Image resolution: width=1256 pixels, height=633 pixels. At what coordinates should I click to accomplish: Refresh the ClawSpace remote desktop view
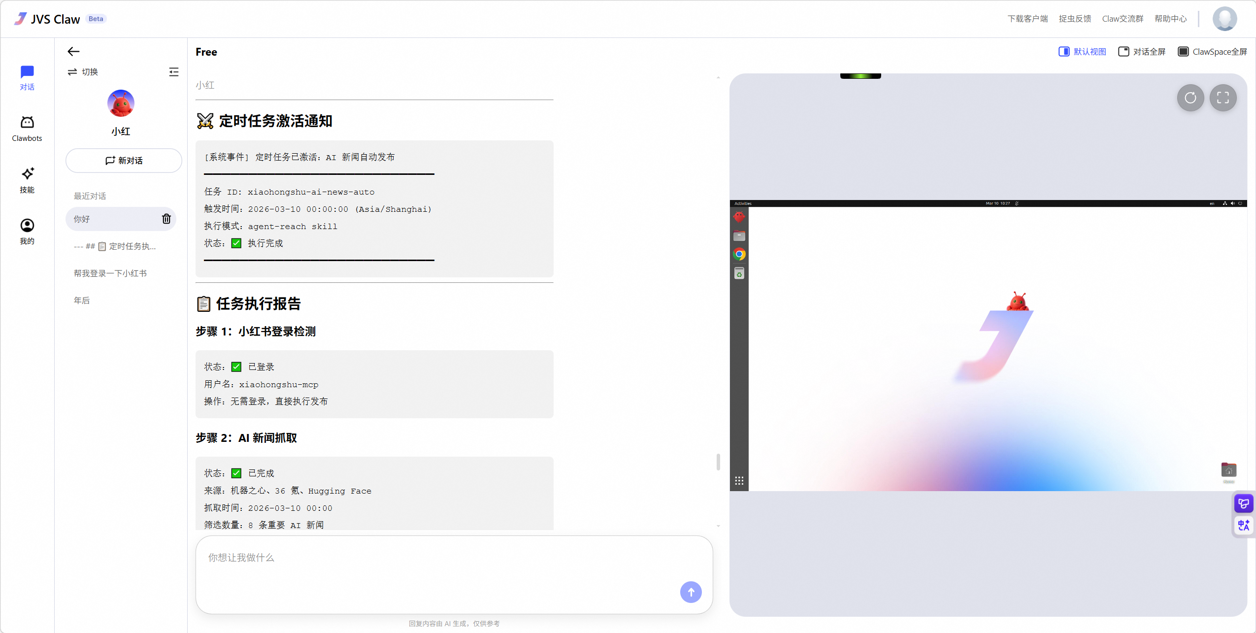[1190, 98]
